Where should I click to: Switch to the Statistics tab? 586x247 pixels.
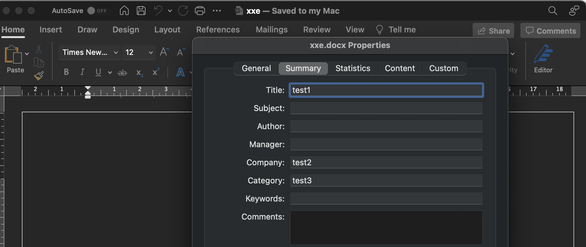353,68
